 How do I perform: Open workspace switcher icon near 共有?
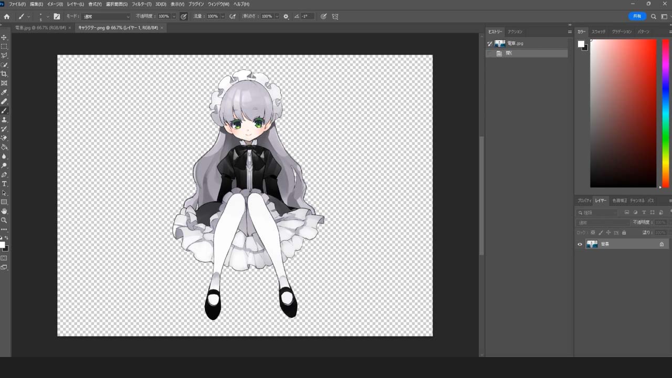665,16
